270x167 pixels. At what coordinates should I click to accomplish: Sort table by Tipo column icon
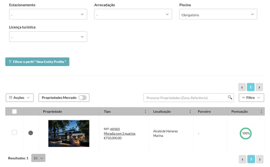coord(145,111)
